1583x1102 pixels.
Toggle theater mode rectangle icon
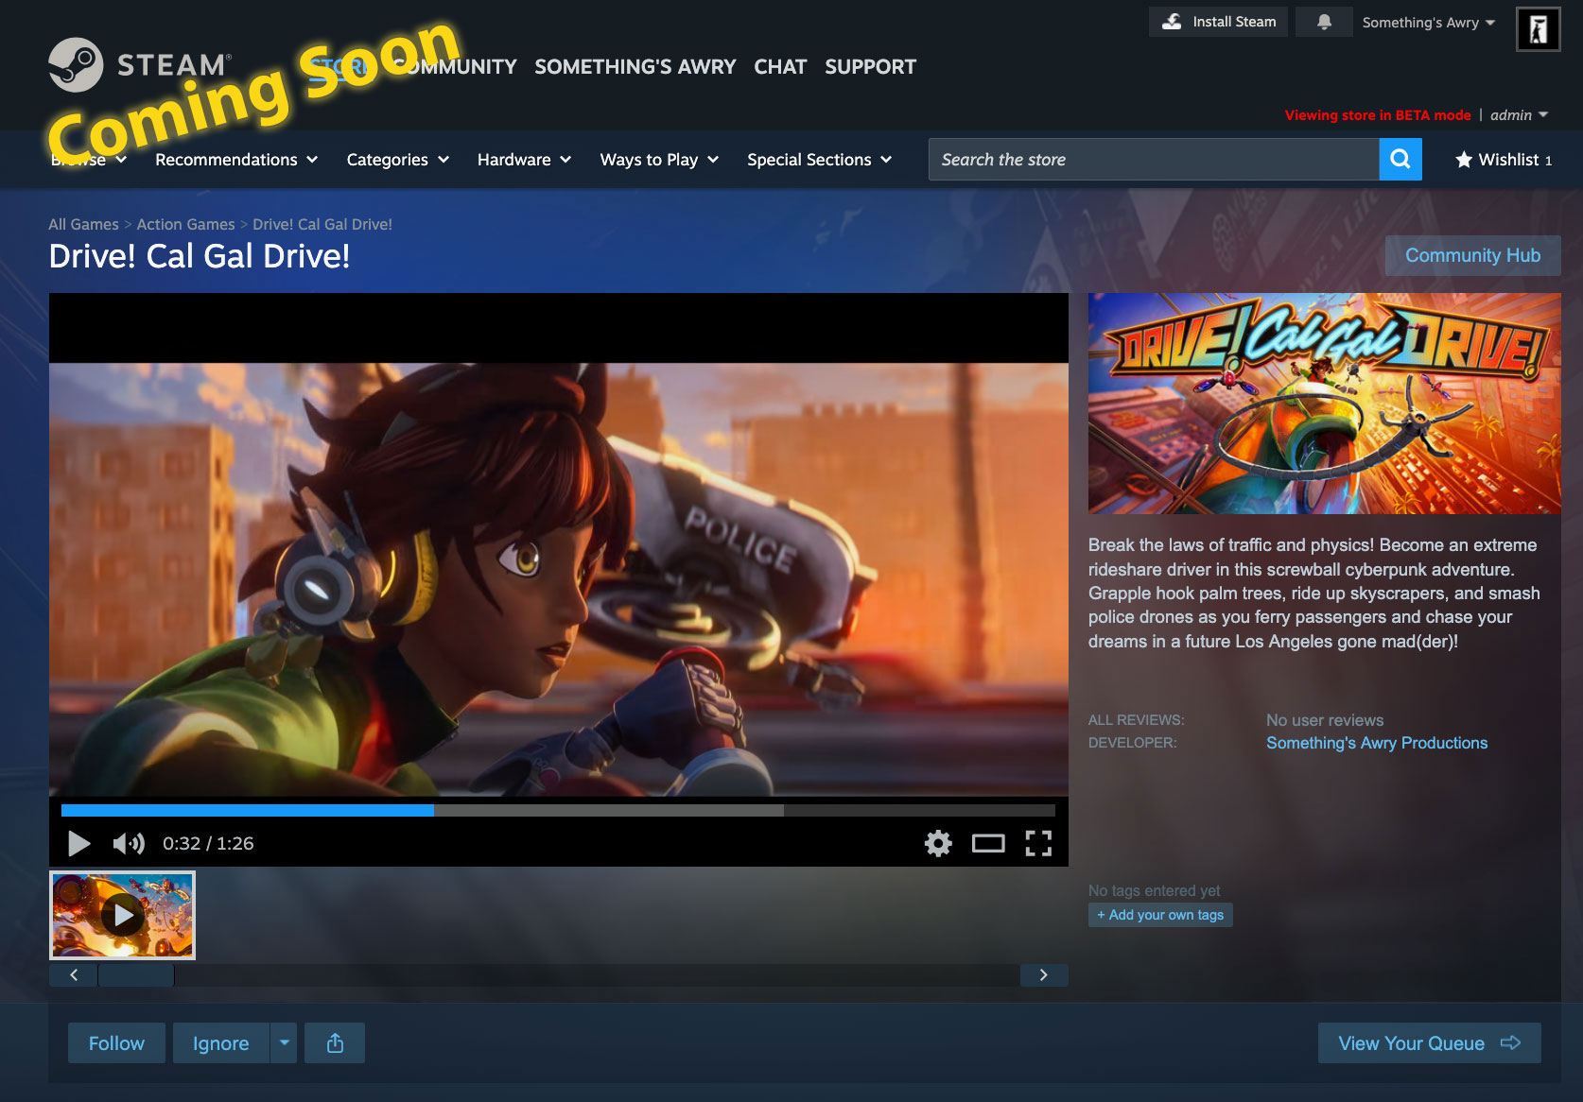pos(988,843)
